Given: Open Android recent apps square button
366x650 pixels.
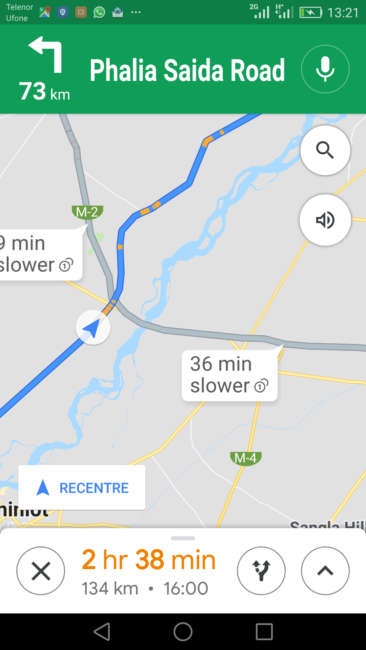Looking at the screenshot, I should [264, 632].
